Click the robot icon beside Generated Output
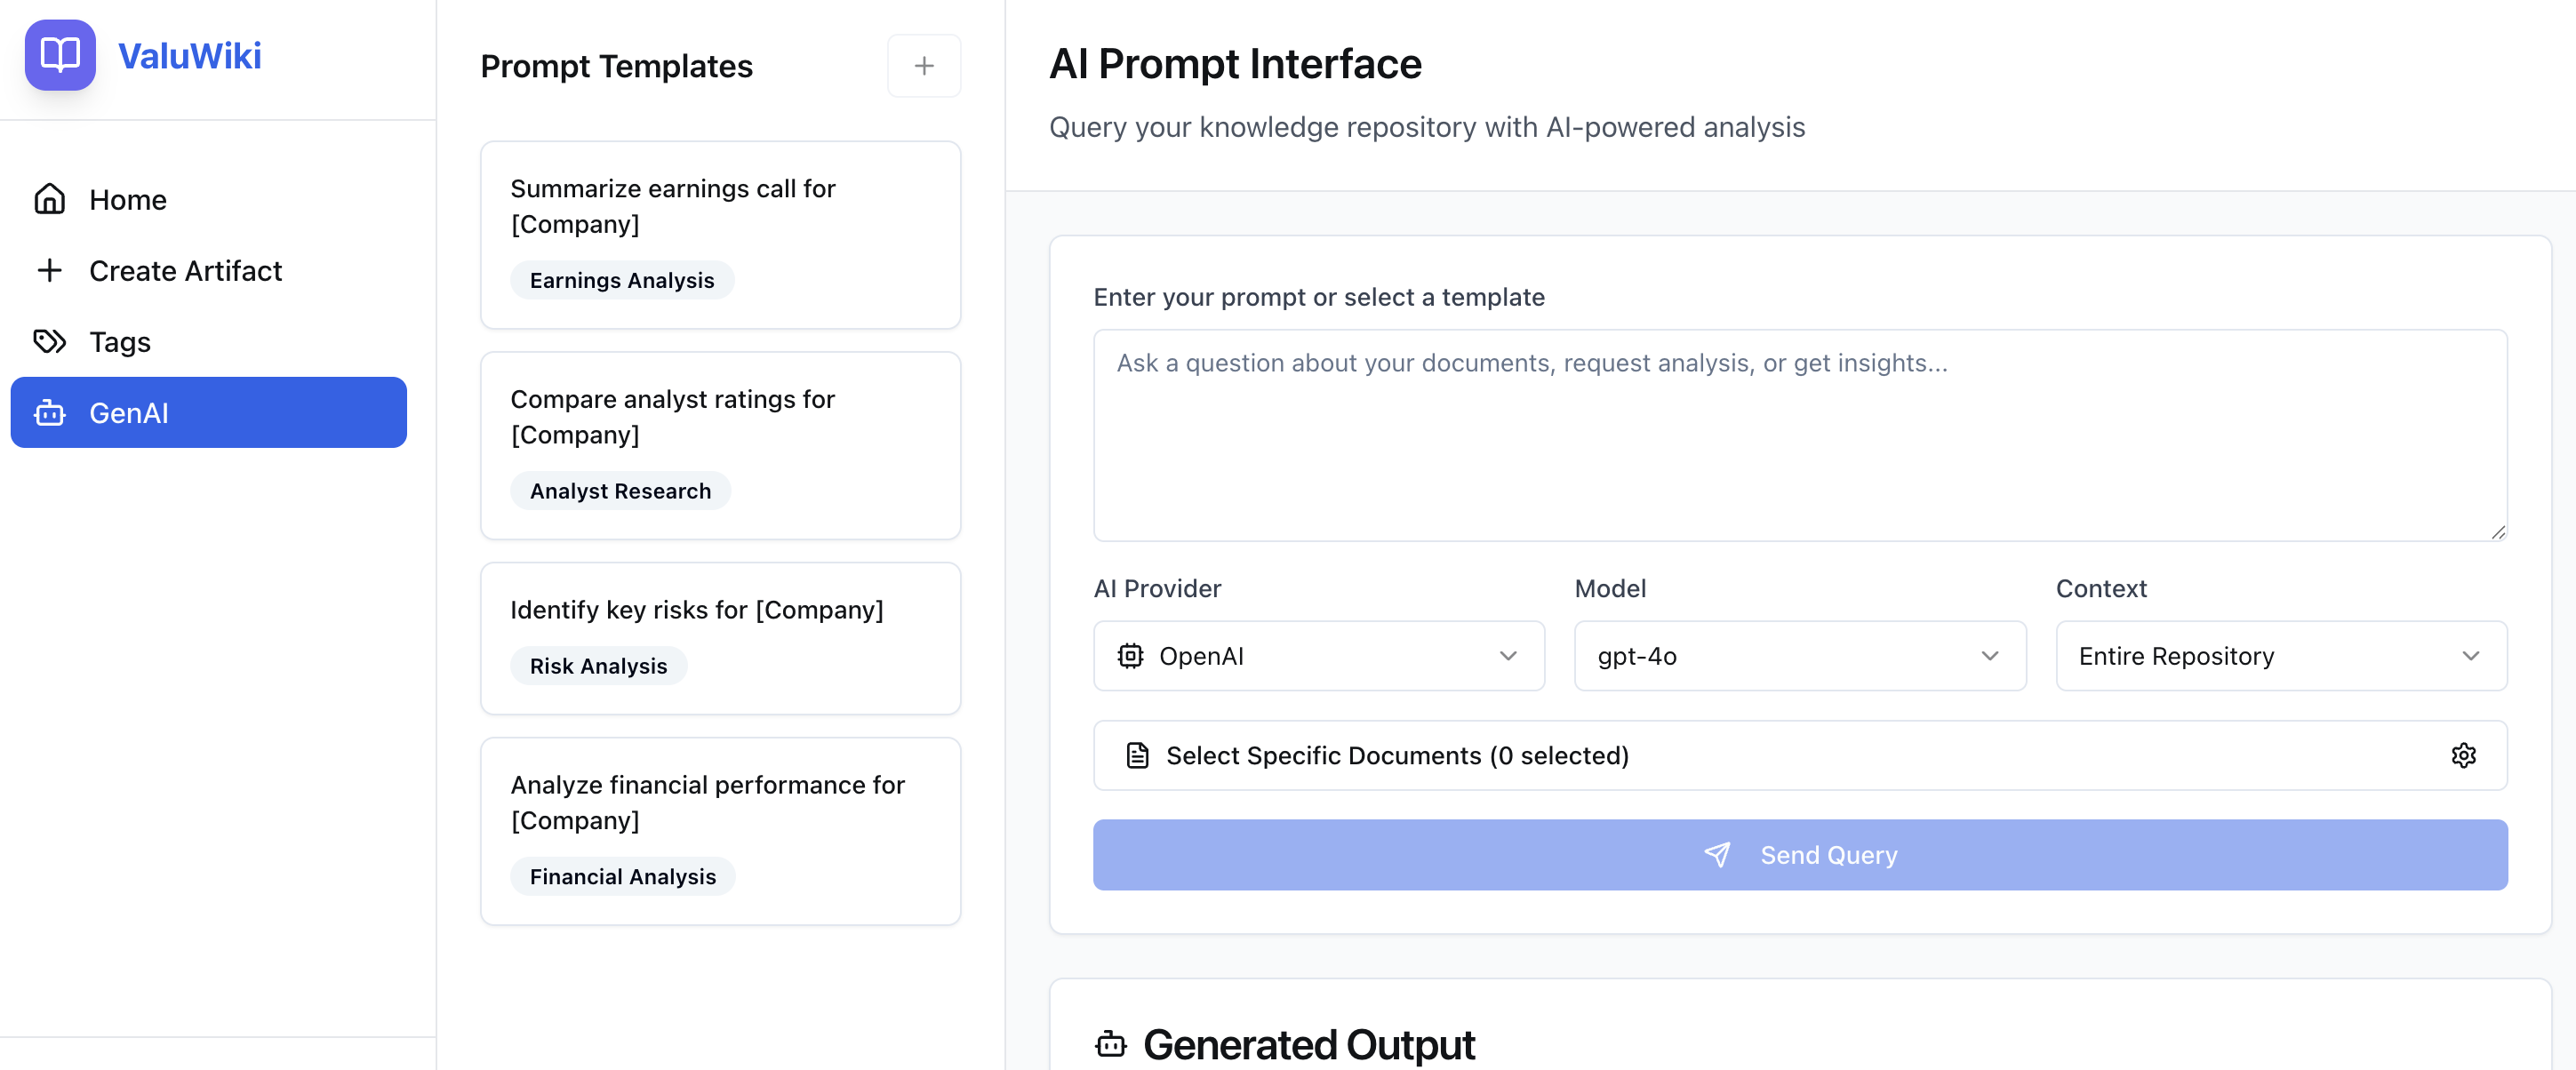This screenshot has height=1070, width=2576. tap(1111, 1044)
